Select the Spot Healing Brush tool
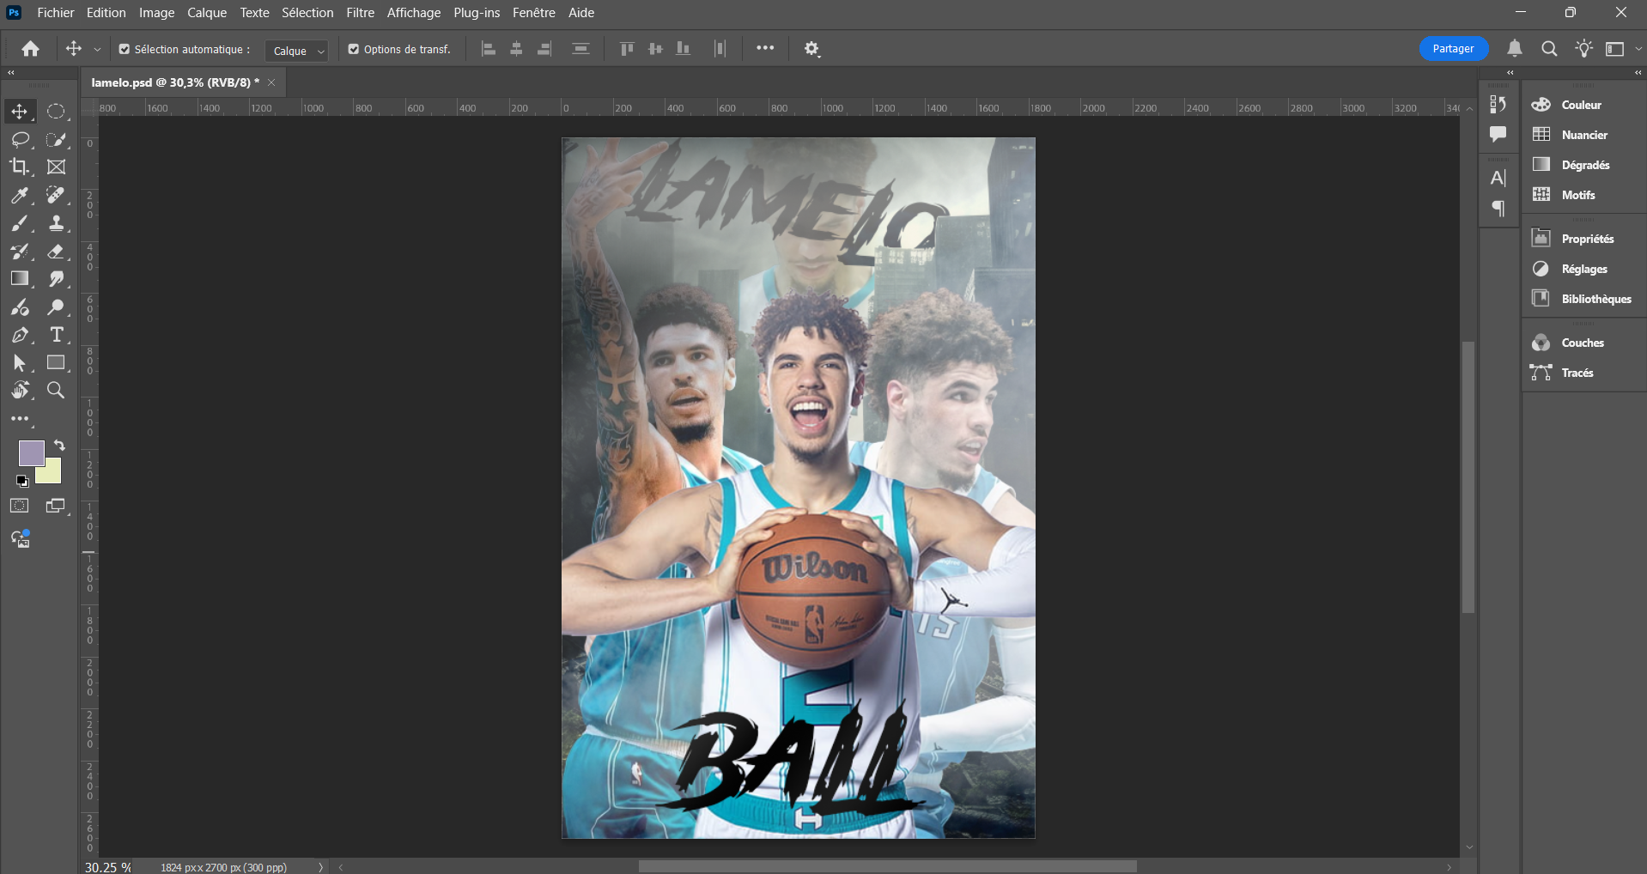Screen dimensions: 1647x874 [x=56, y=196]
